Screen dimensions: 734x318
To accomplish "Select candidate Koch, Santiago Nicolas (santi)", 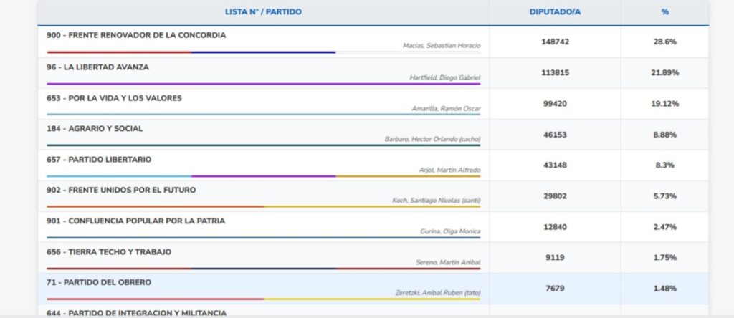I will [437, 201].
